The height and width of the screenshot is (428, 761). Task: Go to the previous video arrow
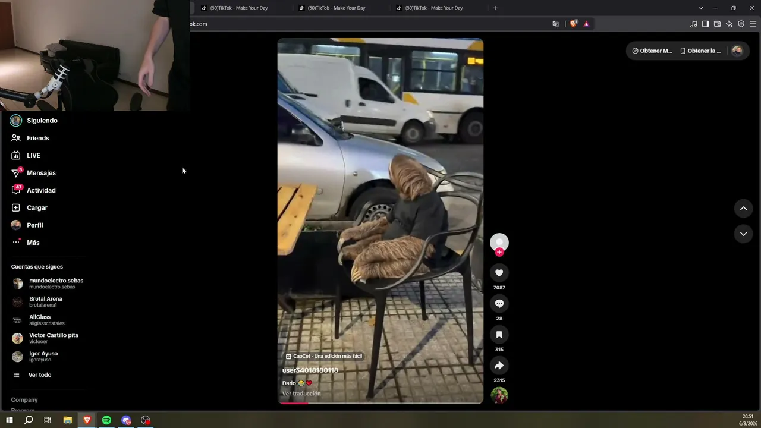(x=743, y=208)
